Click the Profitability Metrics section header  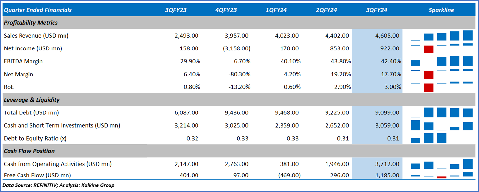tap(31, 23)
